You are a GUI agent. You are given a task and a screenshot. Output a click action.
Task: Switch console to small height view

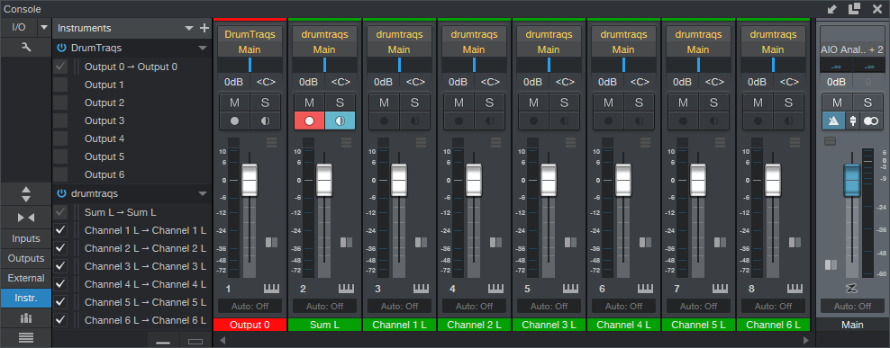coord(163,341)
